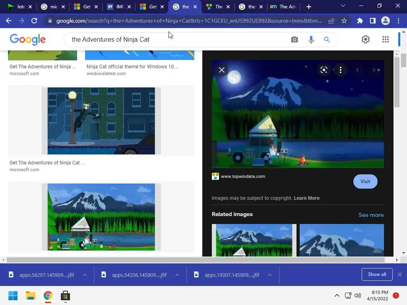Switch to the 'The Adv' tab

(x=283, y=7)
